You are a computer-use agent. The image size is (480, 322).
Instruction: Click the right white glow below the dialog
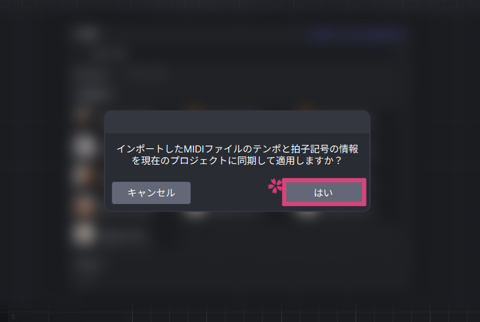pyautogui.click(x=307, y=214)
